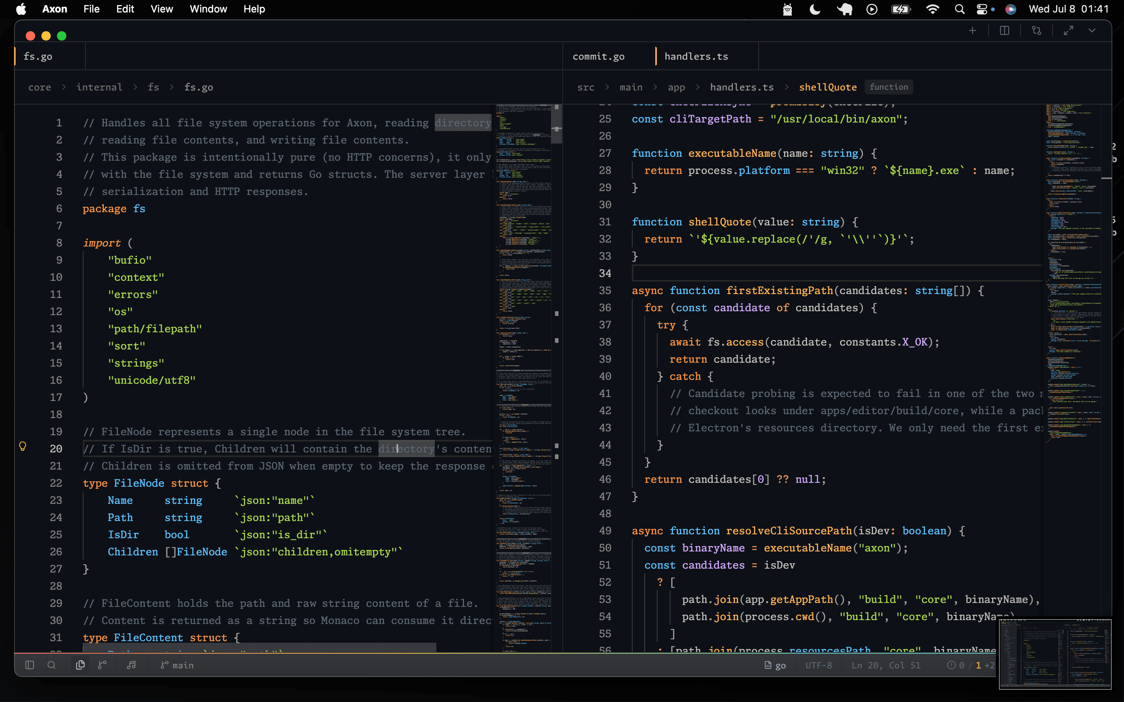
Task: Change the UTF-8 file encoding
Action: (x=818, y=665)
